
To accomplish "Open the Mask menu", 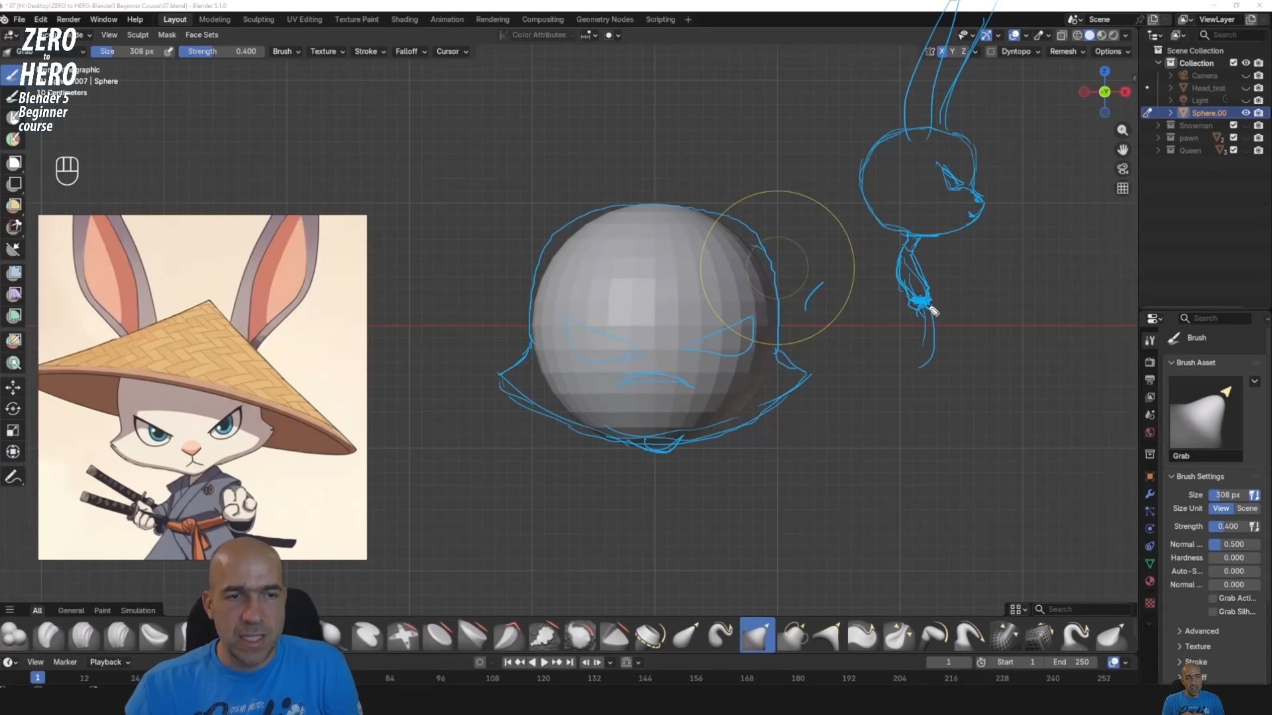I will tap(167, 35).
